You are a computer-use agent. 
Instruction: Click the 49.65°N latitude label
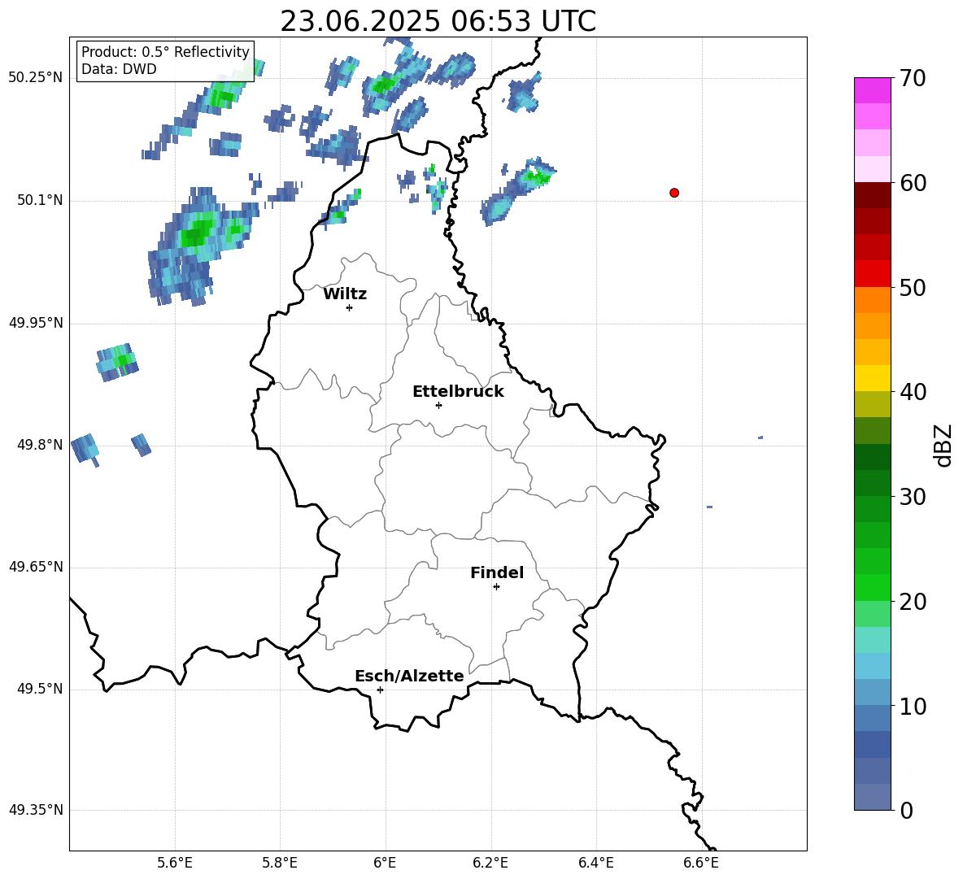click(x=36, y=567)
